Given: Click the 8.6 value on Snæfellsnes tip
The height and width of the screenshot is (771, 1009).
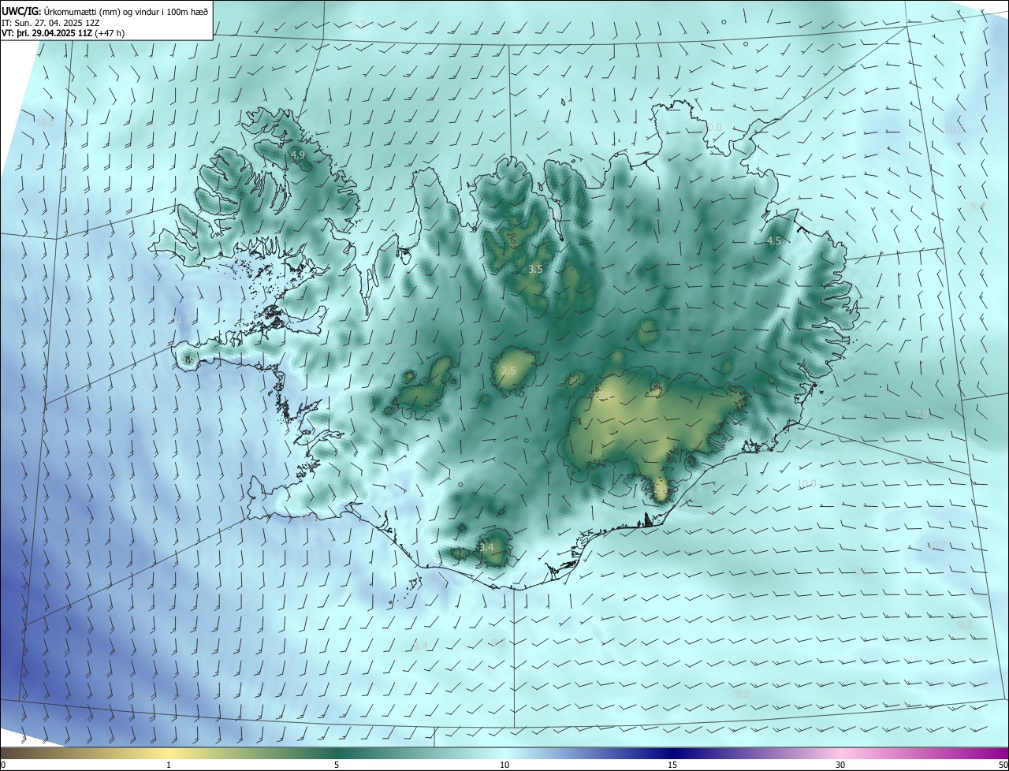Looking at the screenshot, I should click(188, 359).
